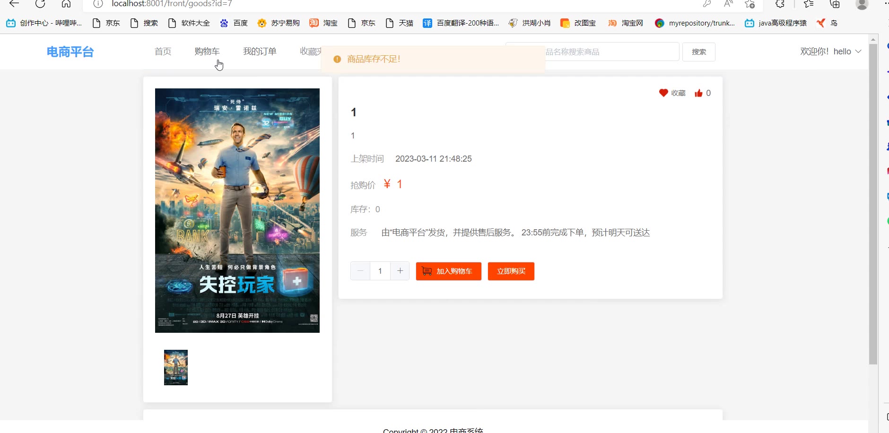Open the 收藏 nav item
The width and height of the screenshot is (889, 433).
click(310, 52)
